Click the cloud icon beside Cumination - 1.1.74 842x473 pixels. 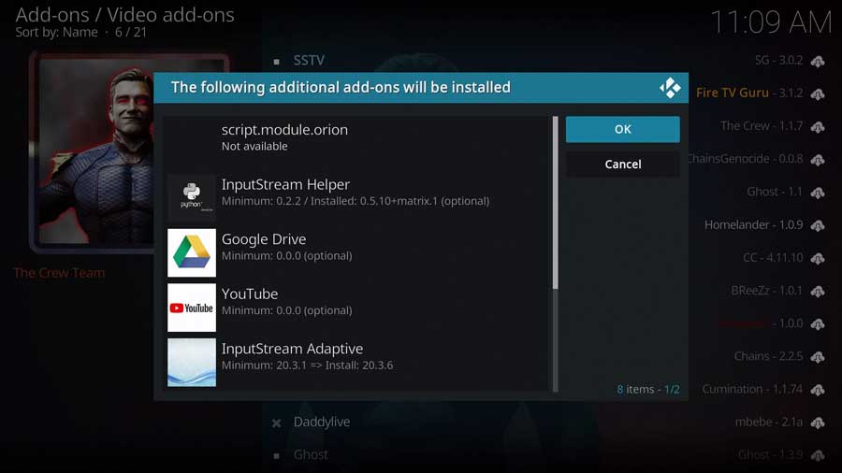[818, 391]
